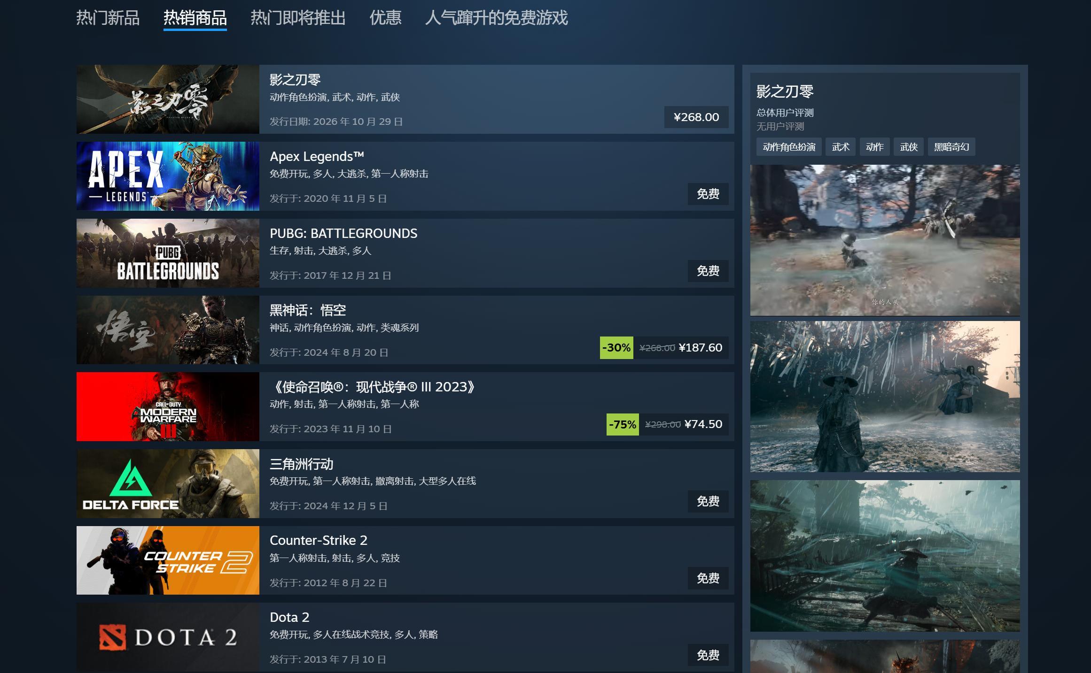This screenshot has height=673, width=1091.
Task: Open the first preview screenshot with foggy duel
Action: (885, 240)
